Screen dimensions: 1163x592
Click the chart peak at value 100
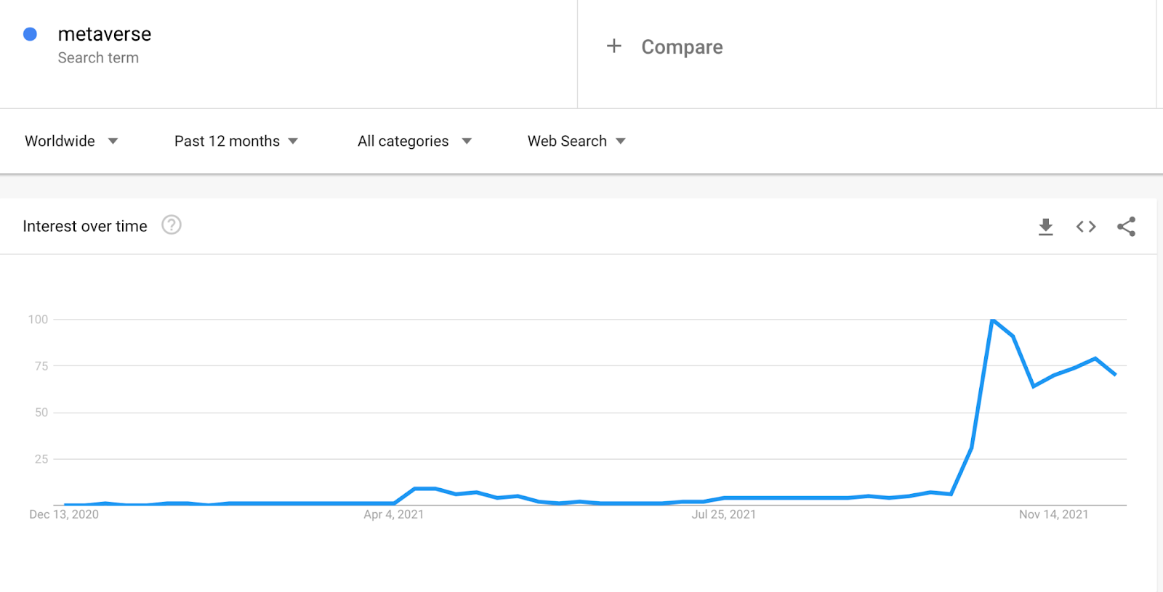click(x=992, y=320)
